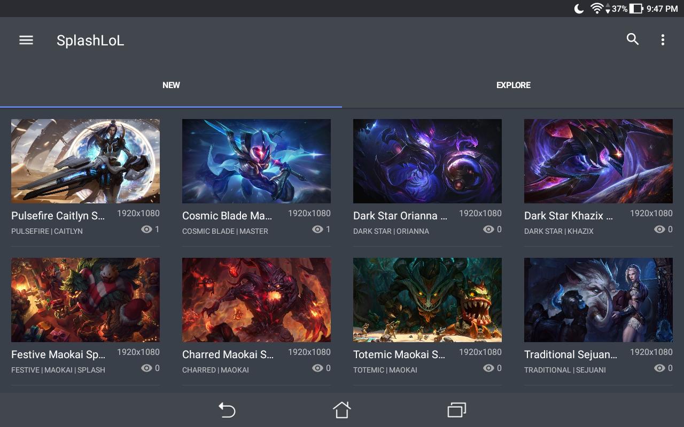Viewport: 684px width, 427px height.
Task: Click the Traditional Sejuan... title
Action: 571,354
